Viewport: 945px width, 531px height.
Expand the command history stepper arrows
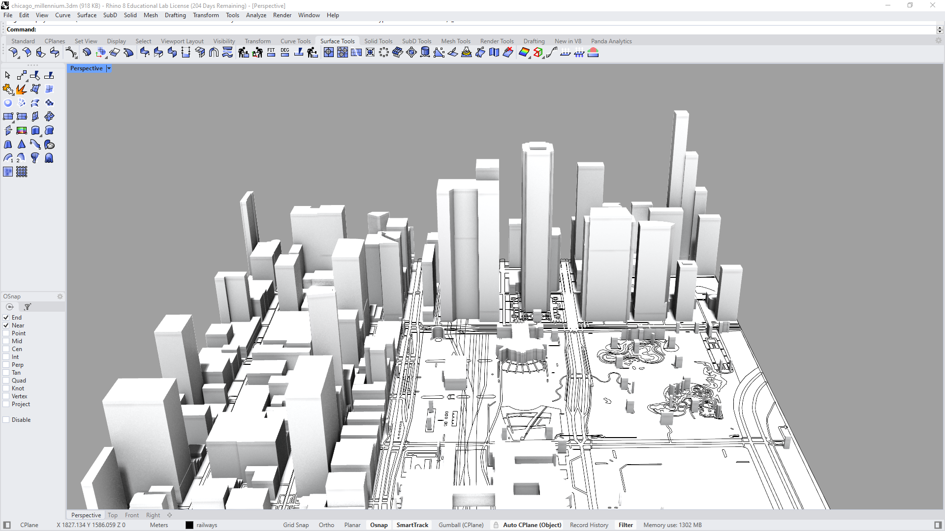click(x=939, y=29)
